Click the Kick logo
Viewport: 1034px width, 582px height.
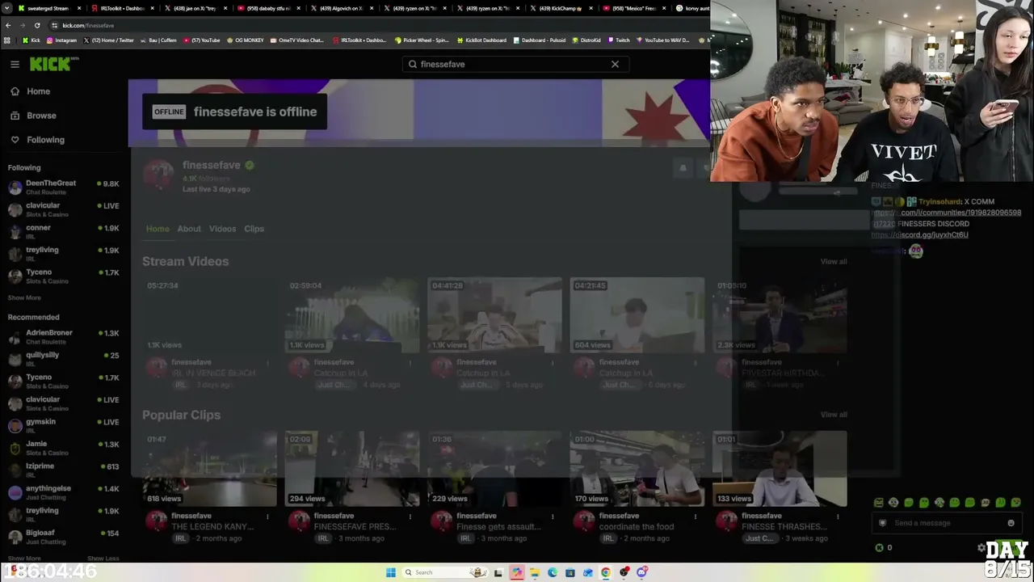[54, 64]
